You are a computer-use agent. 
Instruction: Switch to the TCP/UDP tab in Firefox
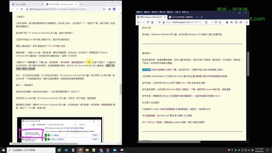click(184, 17)
